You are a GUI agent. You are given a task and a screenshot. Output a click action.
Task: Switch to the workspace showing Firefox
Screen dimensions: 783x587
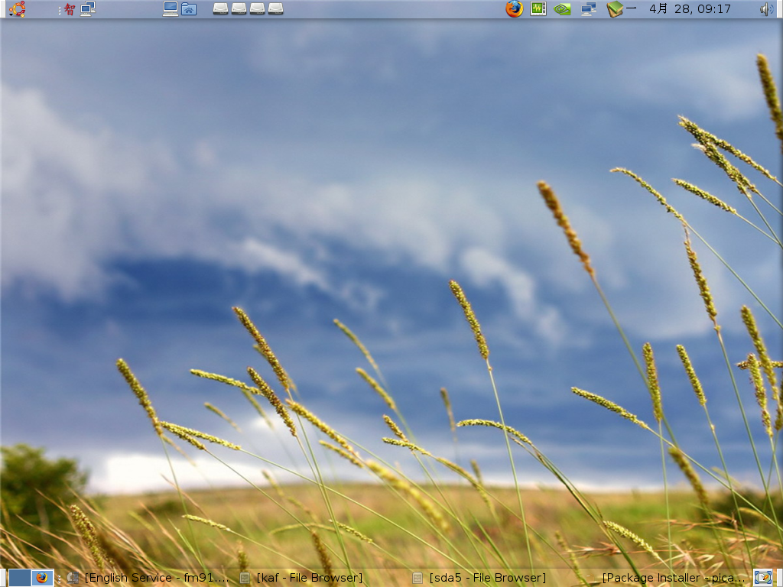[x=43, y=578]
